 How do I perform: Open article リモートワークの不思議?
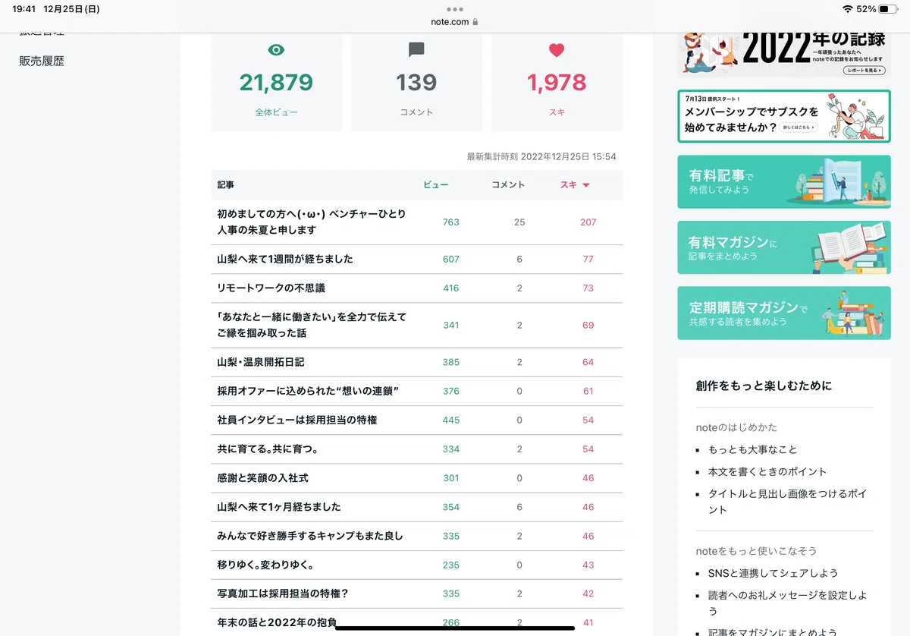271,288
